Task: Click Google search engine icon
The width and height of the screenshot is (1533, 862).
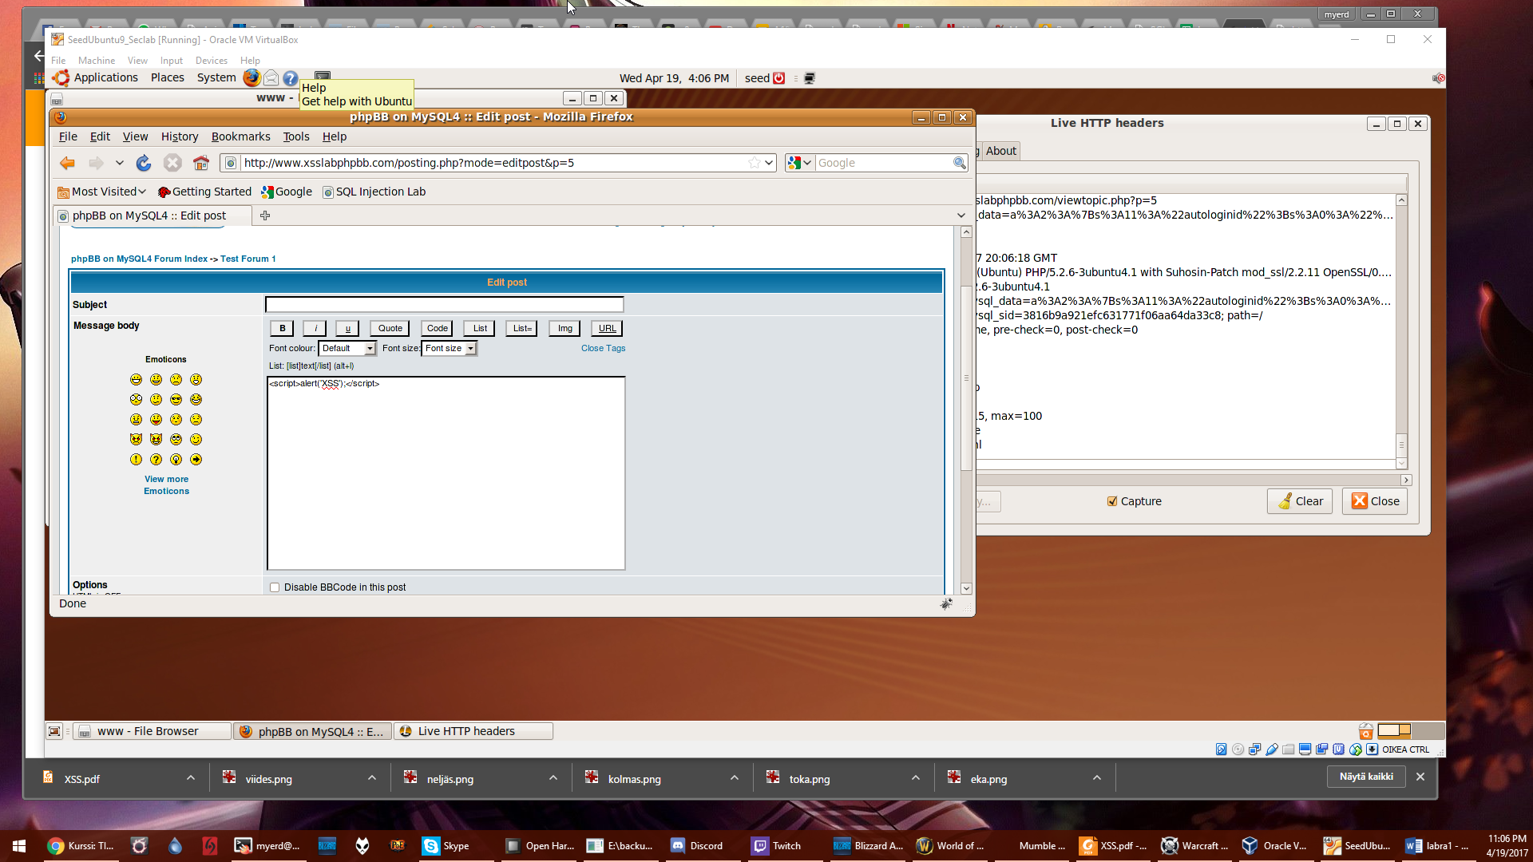Action: point(794,163)
